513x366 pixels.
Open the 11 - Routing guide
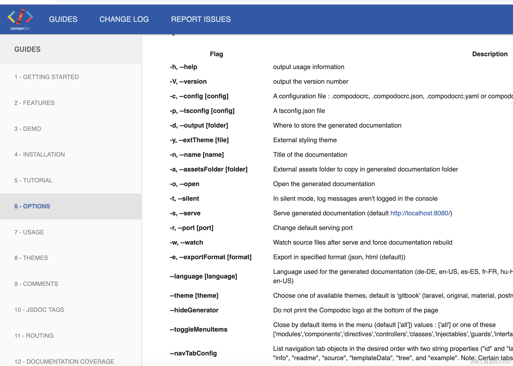[x=34, y=336]
